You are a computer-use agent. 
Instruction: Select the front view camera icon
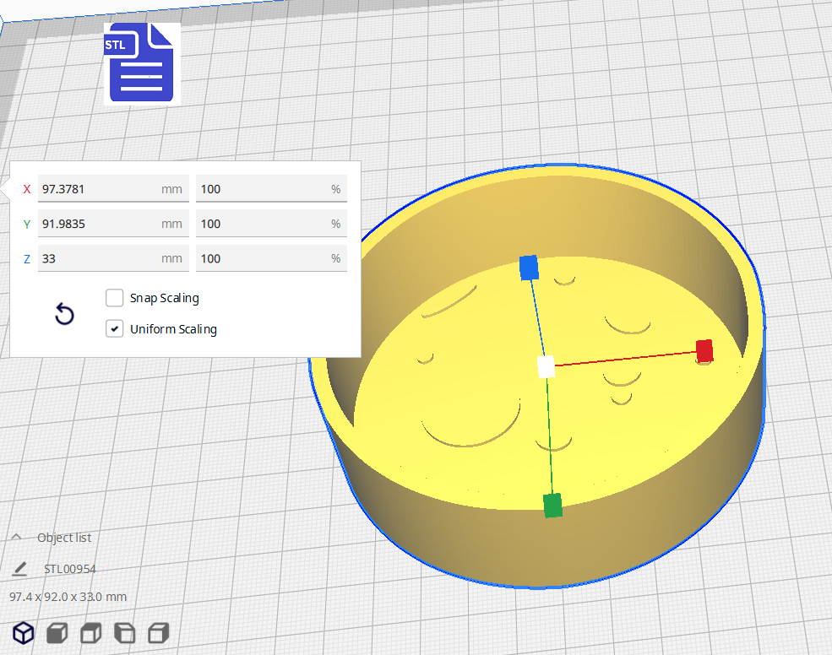57,632
